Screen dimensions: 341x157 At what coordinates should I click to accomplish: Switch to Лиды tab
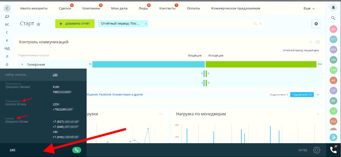(143, 8)
